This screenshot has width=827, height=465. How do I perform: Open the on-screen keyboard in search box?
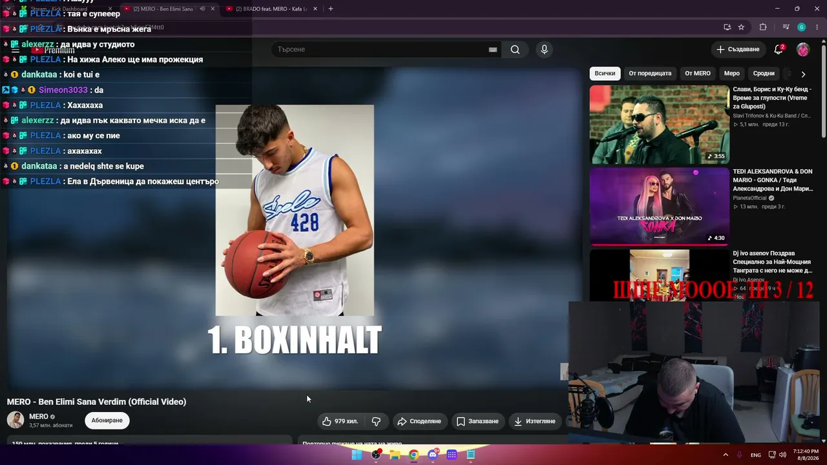(x=493, y=50)
